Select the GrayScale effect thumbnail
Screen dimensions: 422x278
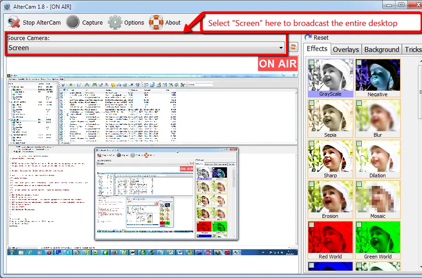[x=331, y=78]
